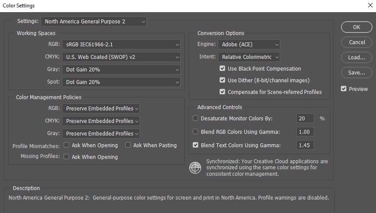The width and height of the screenshot is (376, 213).
Task: Click the OK button
Action: pyautogui.click(x=357, y=27)
